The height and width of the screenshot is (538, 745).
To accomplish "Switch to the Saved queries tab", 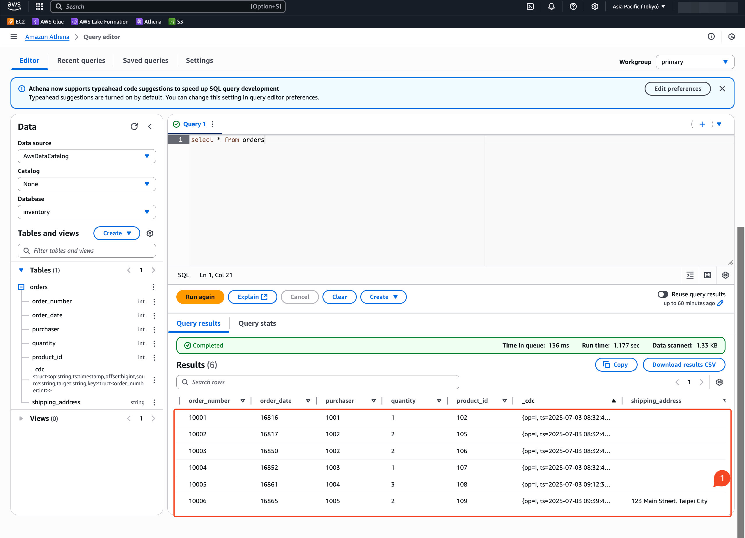I will 146,60.
